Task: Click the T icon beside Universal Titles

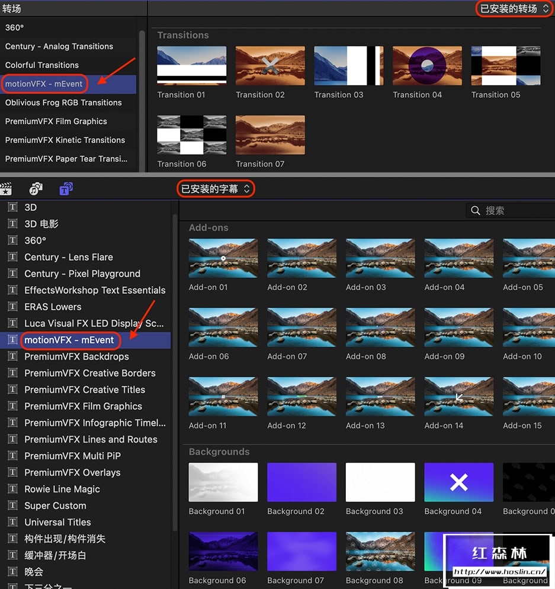Action: click(12, 522)
